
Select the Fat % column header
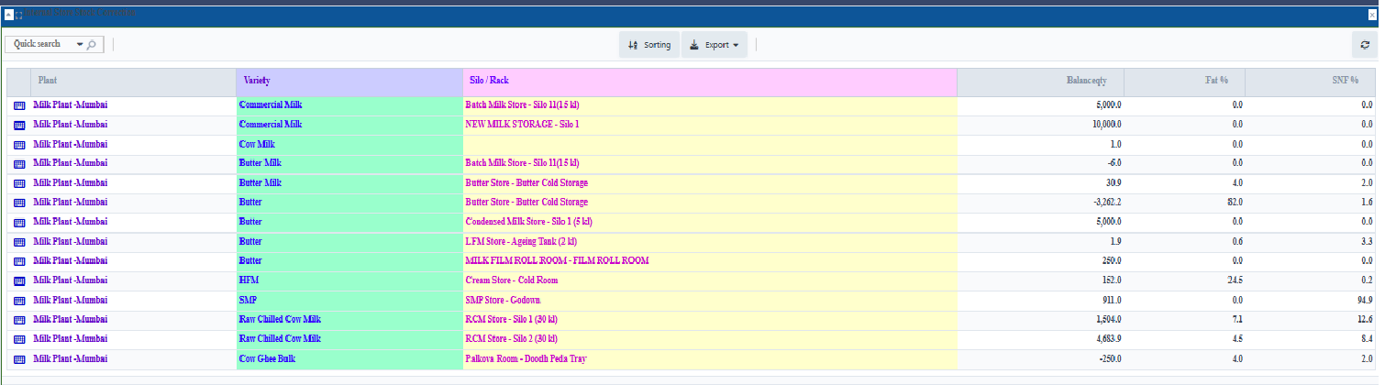click(x=1183, y=82)
